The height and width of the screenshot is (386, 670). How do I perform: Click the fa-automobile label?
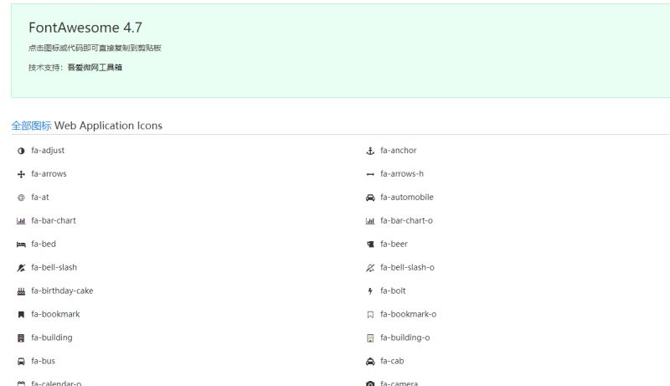407,198
